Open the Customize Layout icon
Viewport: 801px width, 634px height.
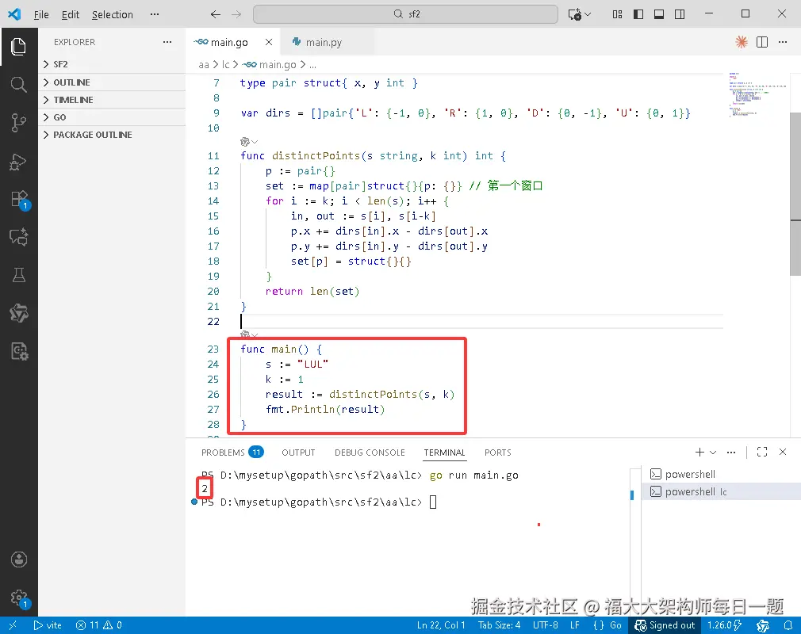pos(617,14)
